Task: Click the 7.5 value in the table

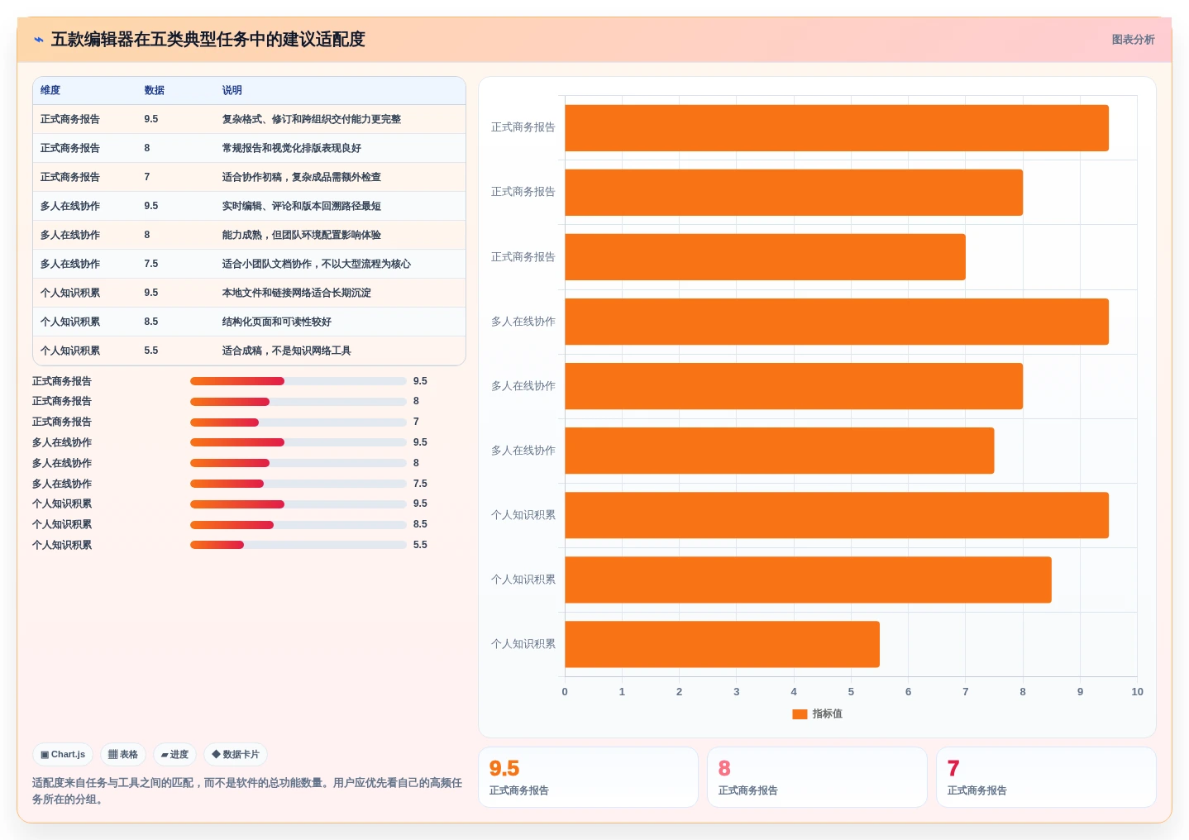Action: tap(150, 264)
